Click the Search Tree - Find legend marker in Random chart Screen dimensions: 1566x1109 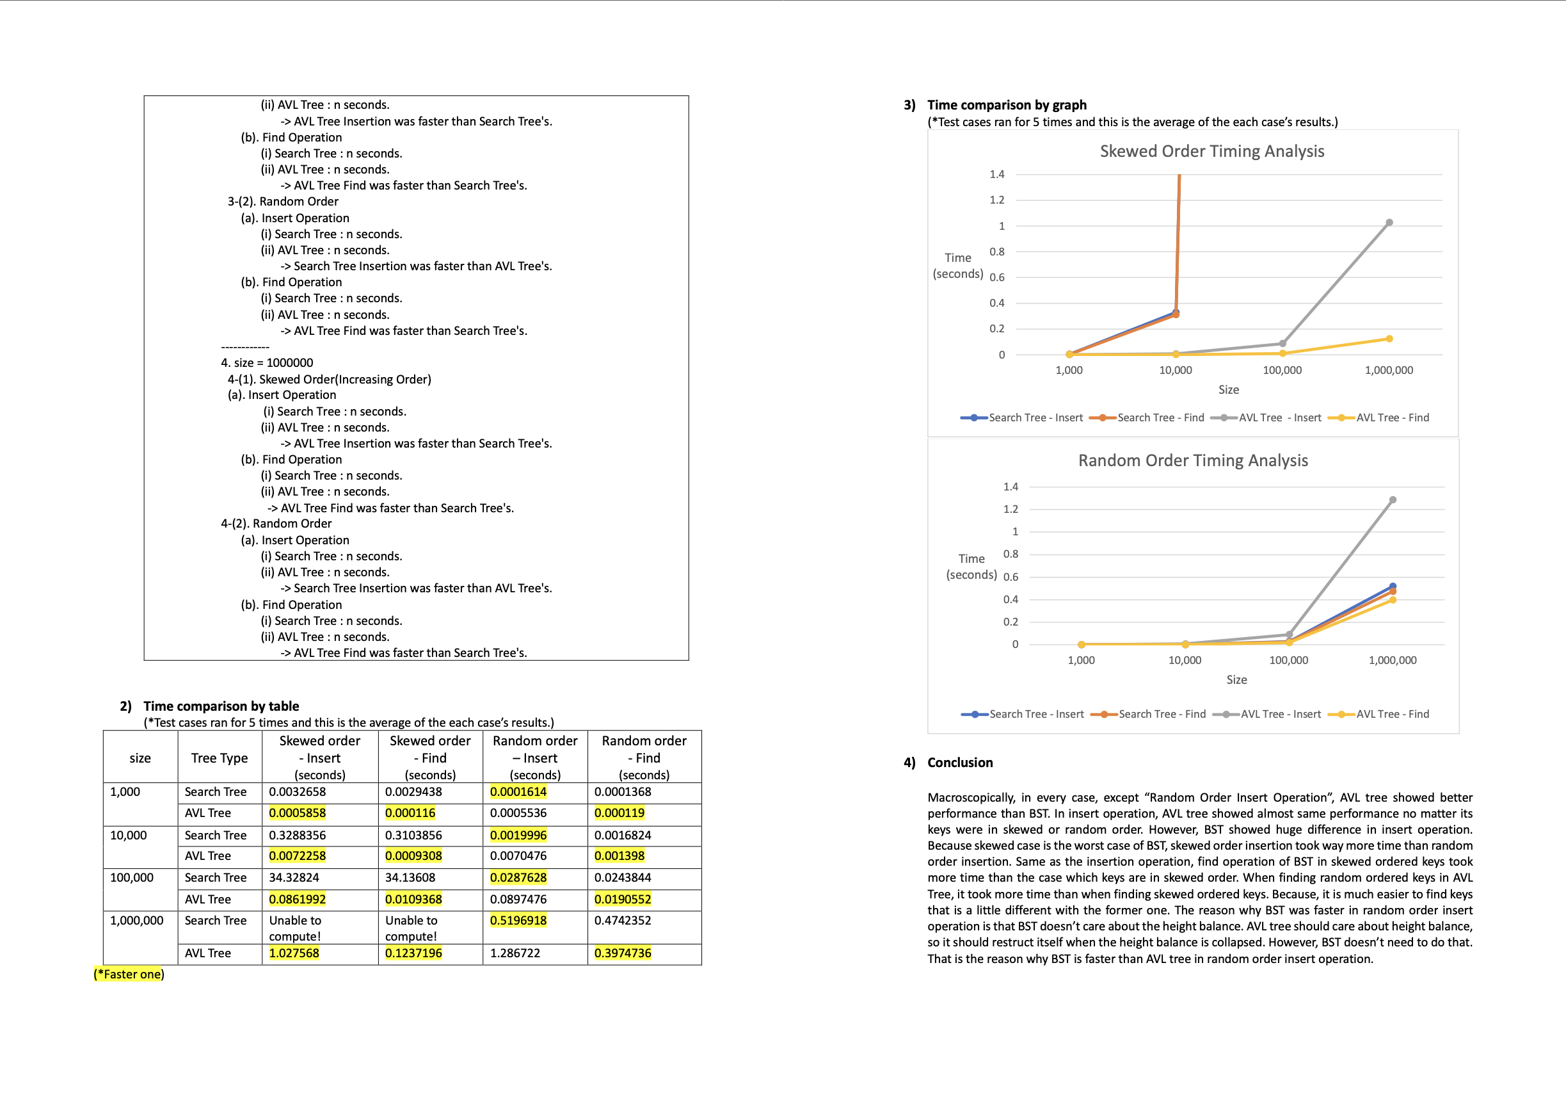coord(1104,715)
